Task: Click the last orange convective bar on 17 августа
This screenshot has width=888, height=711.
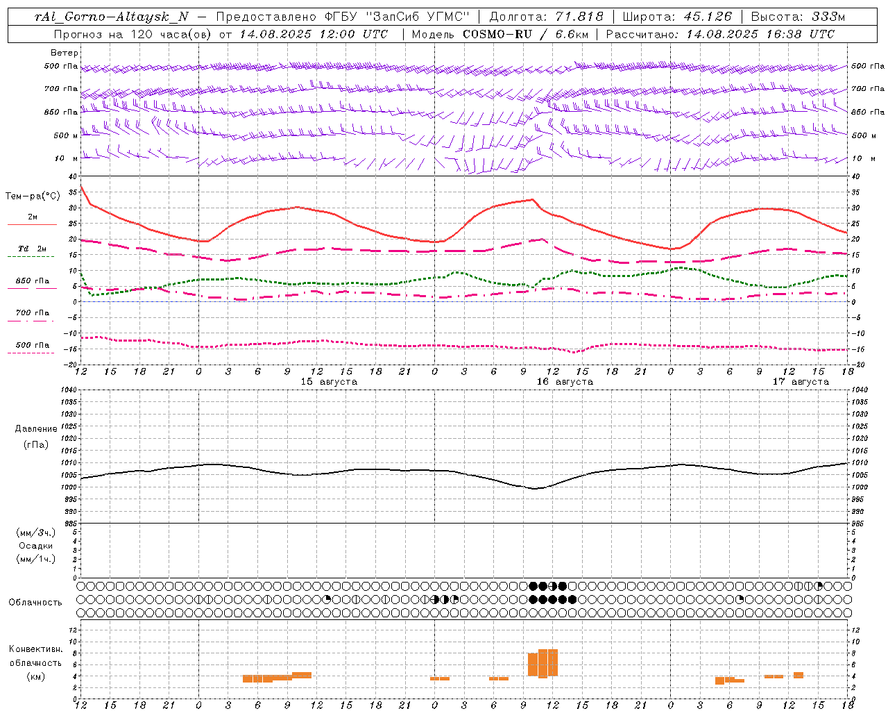Action: [799, 675]
